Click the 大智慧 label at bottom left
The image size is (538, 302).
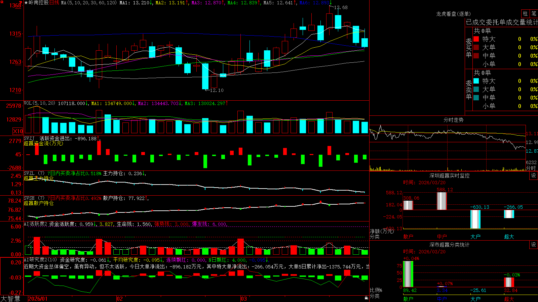pyautogui.click(x=10, y=299)
